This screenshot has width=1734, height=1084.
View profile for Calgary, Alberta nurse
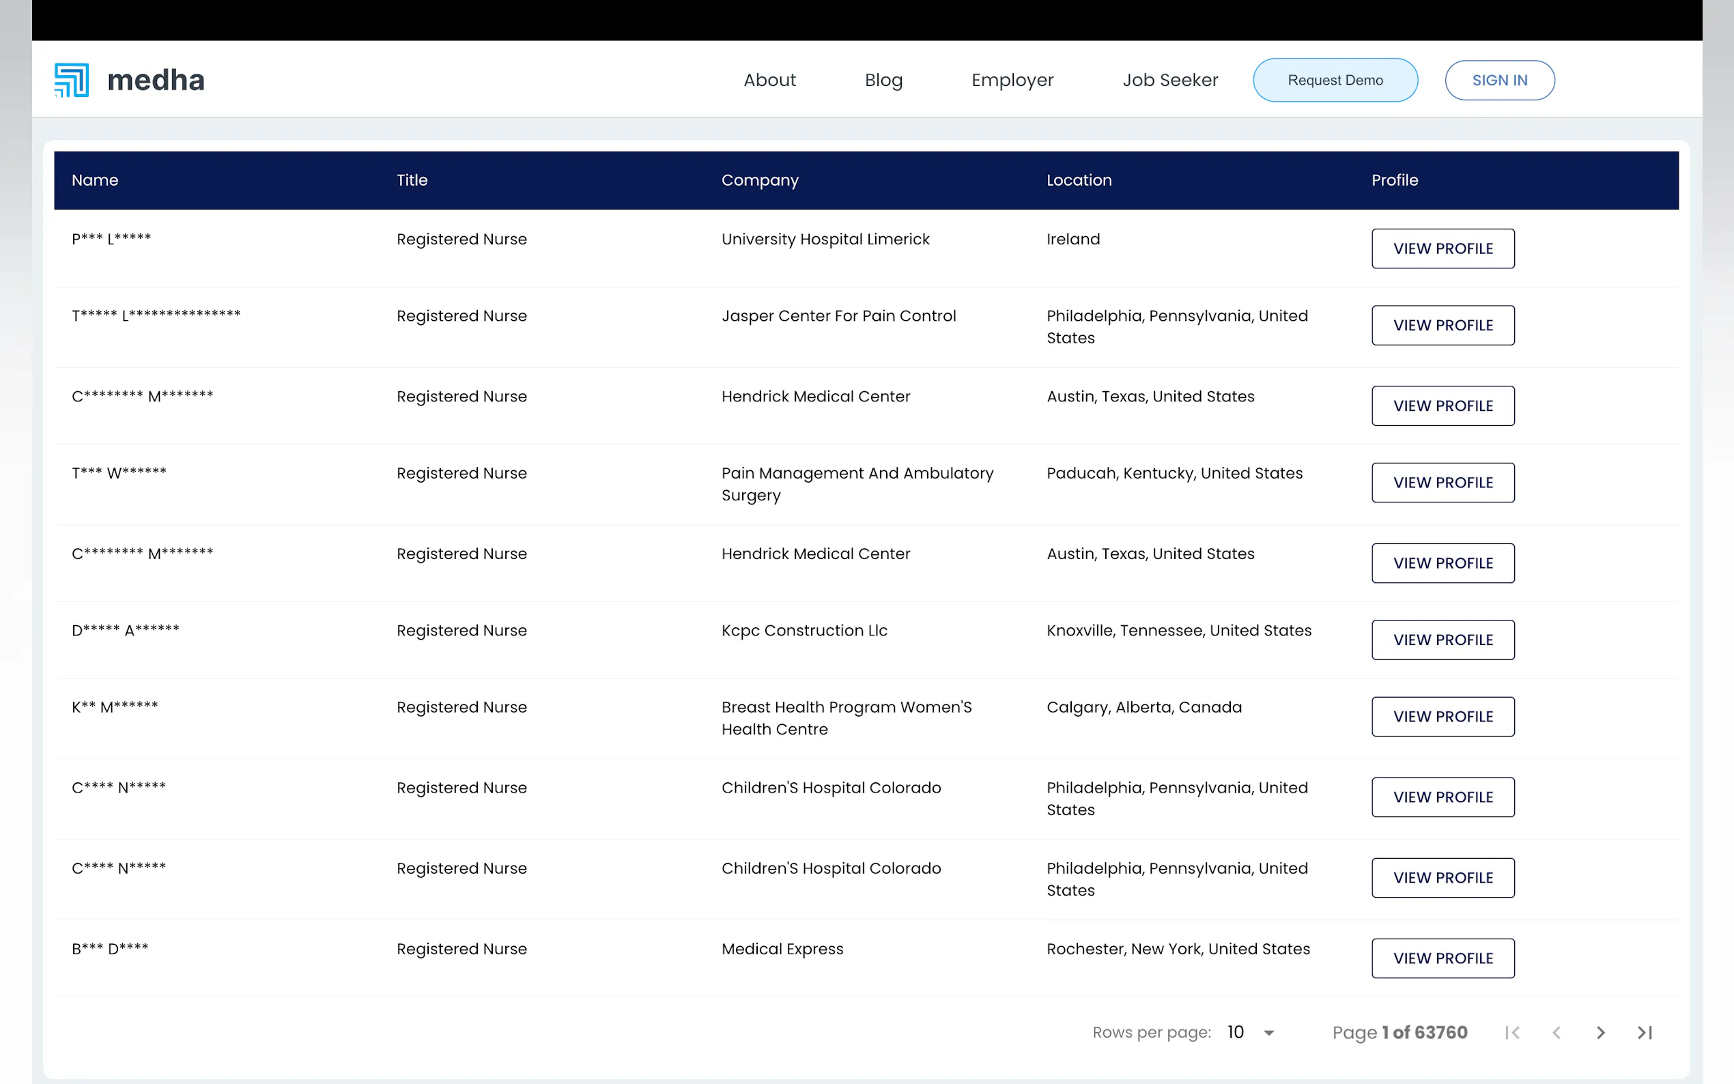coord(1442,716)
